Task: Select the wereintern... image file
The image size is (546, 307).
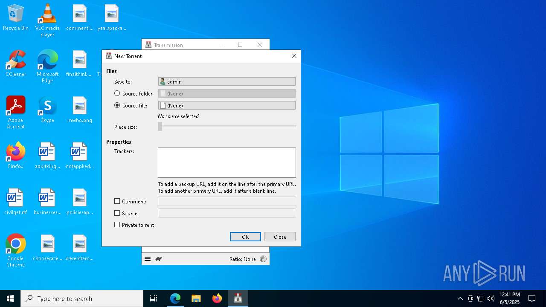Action: click(x=80, y=248)
